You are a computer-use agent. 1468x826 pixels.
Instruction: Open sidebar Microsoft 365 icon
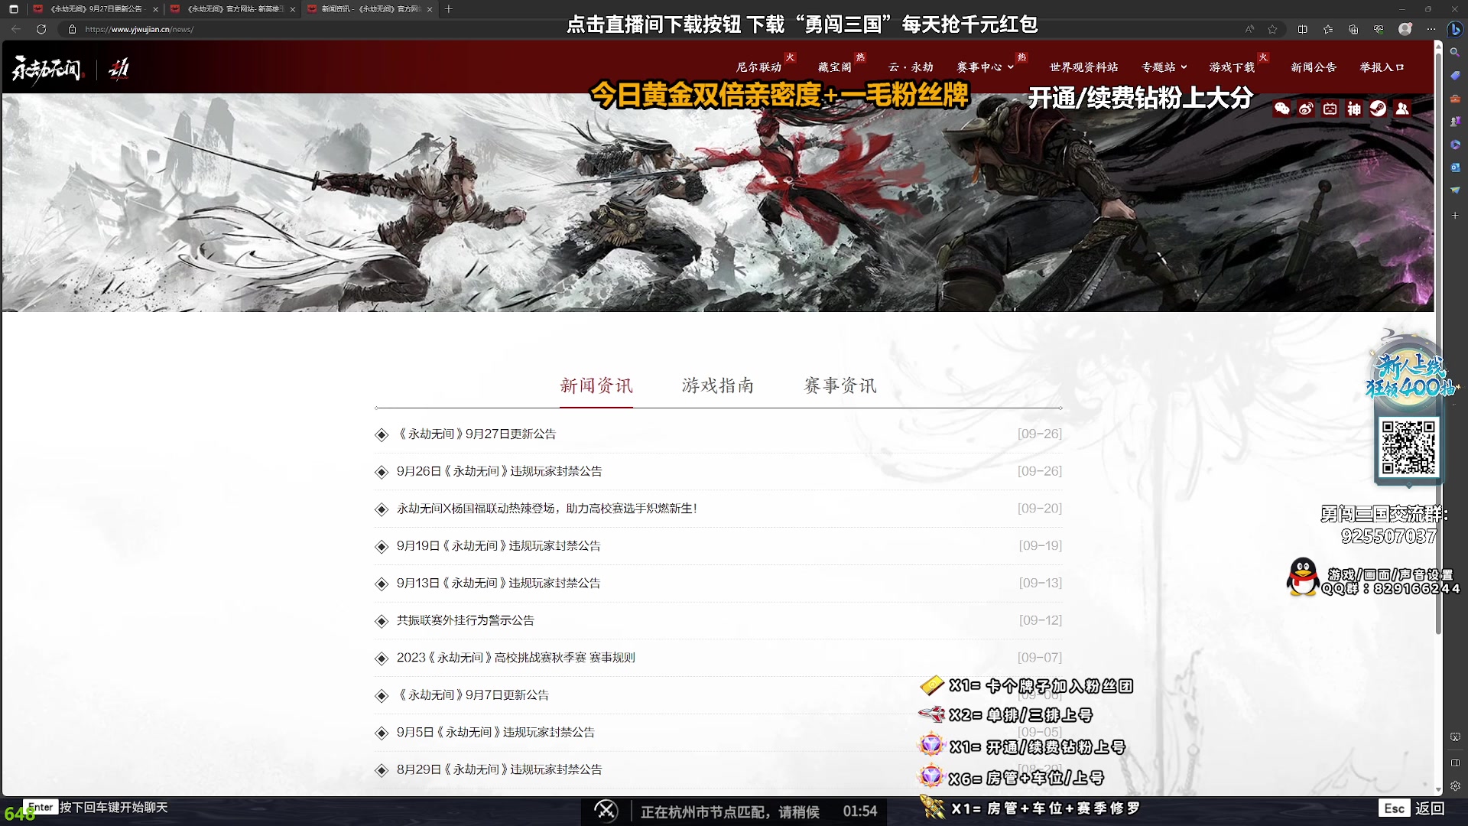click(1456, 144)
